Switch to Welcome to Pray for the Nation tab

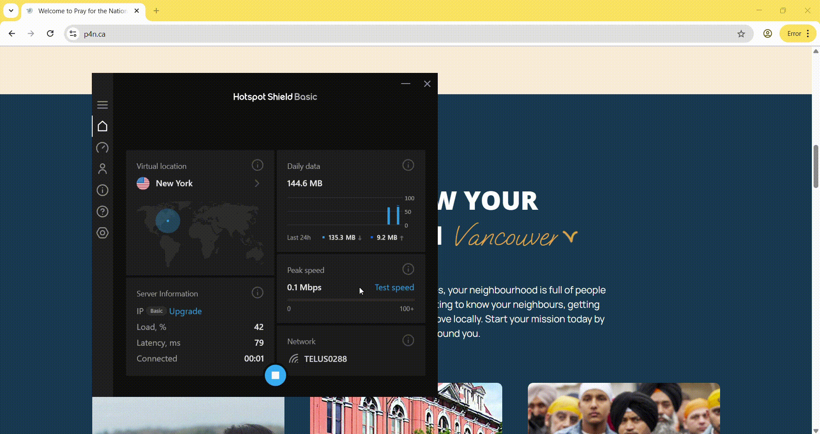(82, 11)
